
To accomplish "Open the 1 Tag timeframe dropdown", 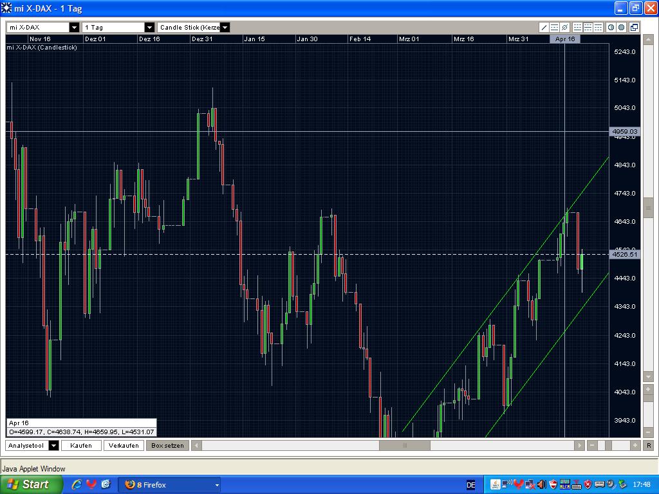I will (x=149, y=28).
